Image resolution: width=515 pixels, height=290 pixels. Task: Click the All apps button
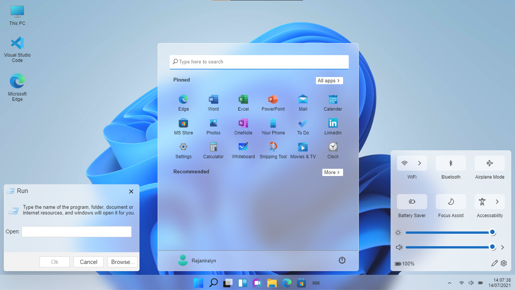click(x=329, y=80)
